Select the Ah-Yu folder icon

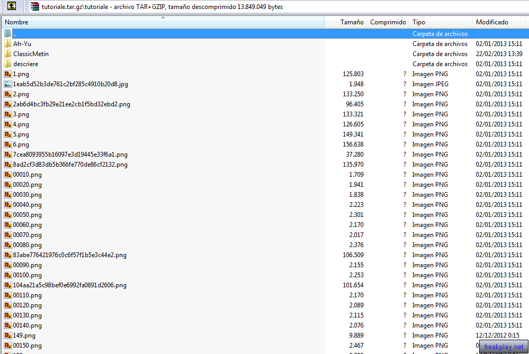pyautogui.click(x=8, y=44)
